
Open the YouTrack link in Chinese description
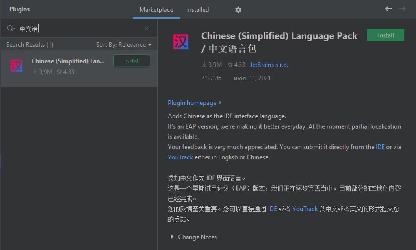(305, 209)
